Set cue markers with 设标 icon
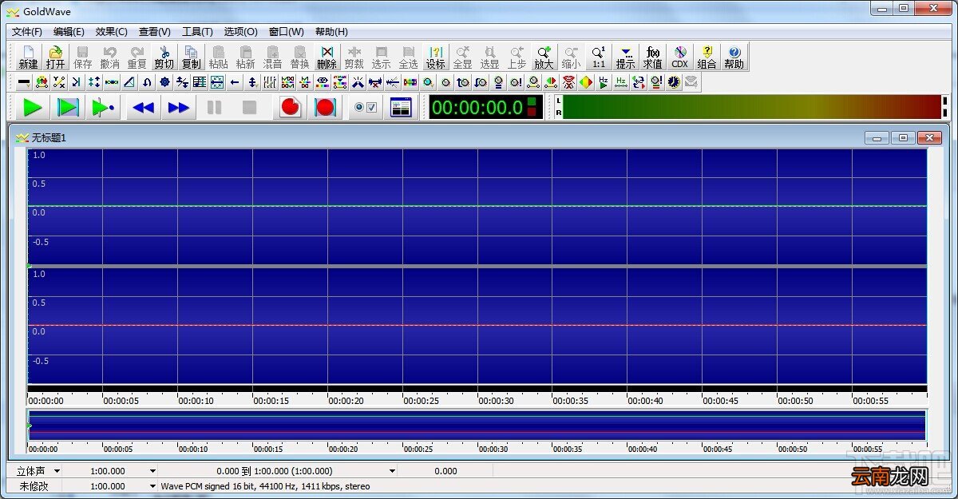Screen dimensions: 958x499 click(435, 57)
